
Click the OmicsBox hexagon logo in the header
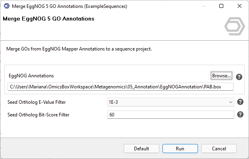pos(234,26)
